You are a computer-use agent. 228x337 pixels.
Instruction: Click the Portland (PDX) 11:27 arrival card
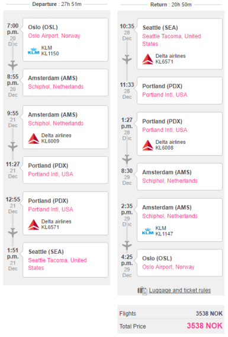(66, 170)
